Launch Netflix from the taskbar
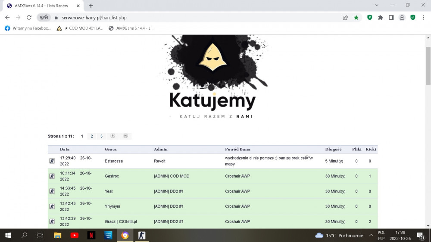Image resolution: width=431 pixels, height=242 pixels. (91, 236)
